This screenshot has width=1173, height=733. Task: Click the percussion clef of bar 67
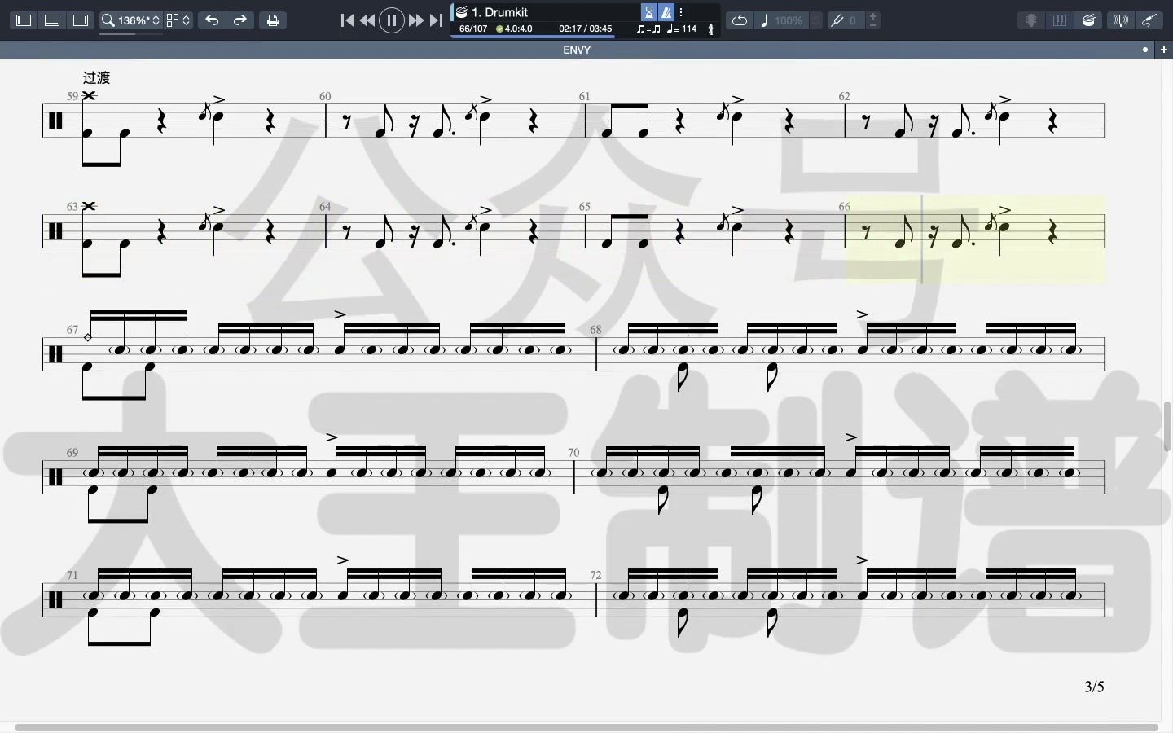[x=55, y=355]
